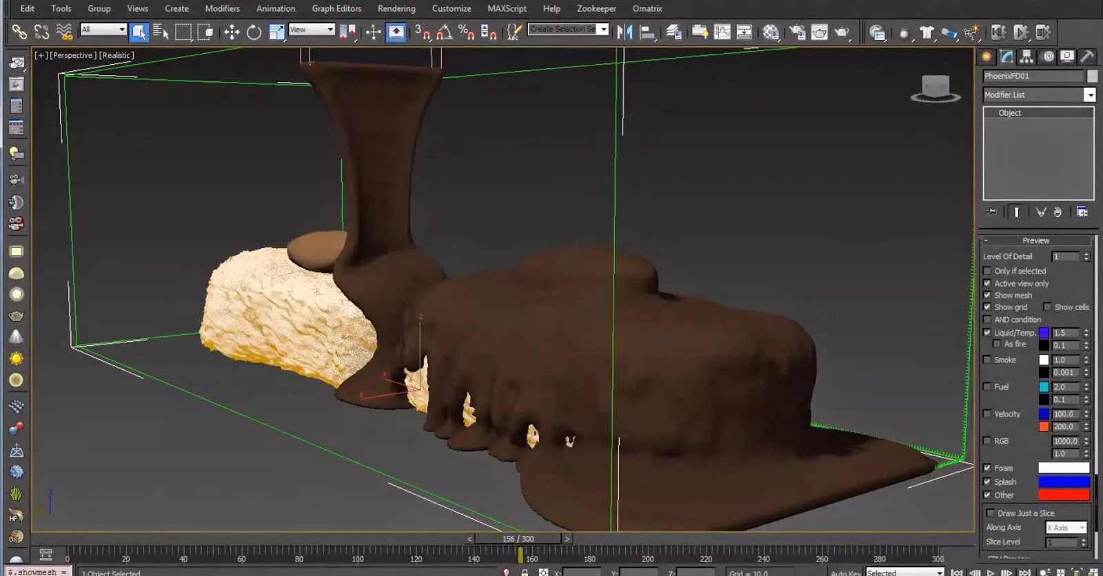The height and width of the screenshot is (576, 1103).
Task: Collapse the Preview rollout
Action: pos(1035,240)
